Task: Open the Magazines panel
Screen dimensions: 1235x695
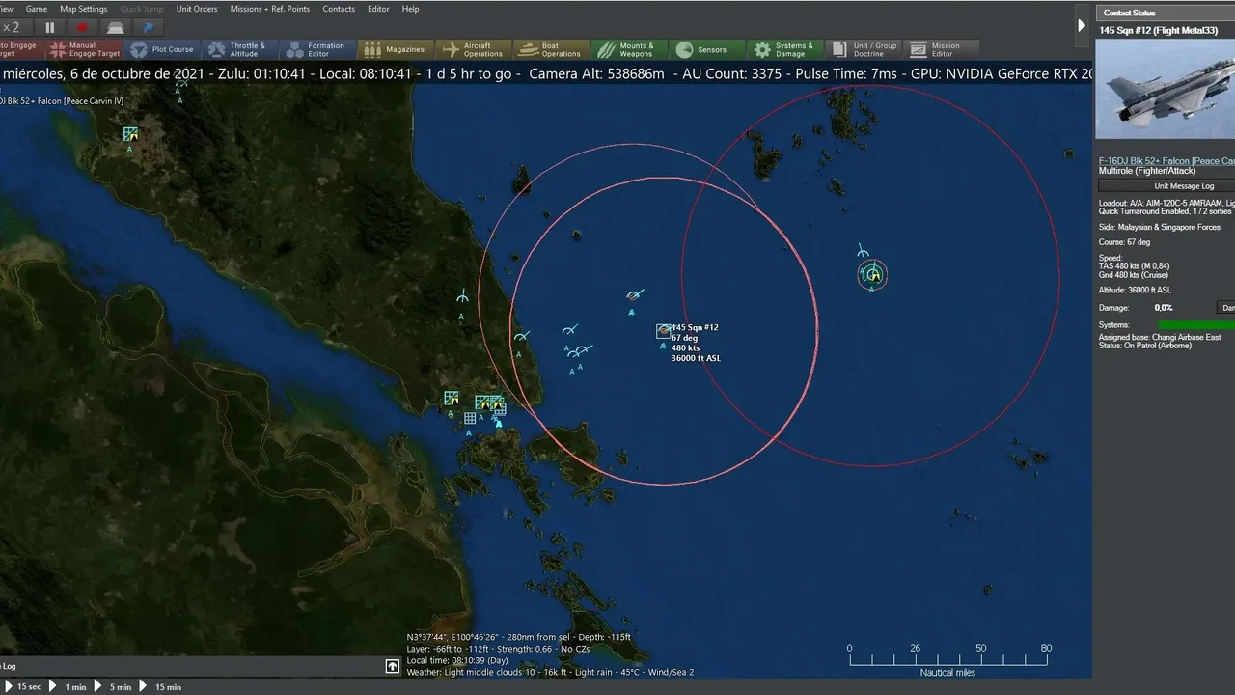Action: (x=394, y=49)
